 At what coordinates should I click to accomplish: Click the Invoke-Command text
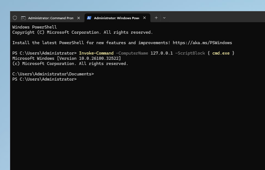click(x=96, y=53)
